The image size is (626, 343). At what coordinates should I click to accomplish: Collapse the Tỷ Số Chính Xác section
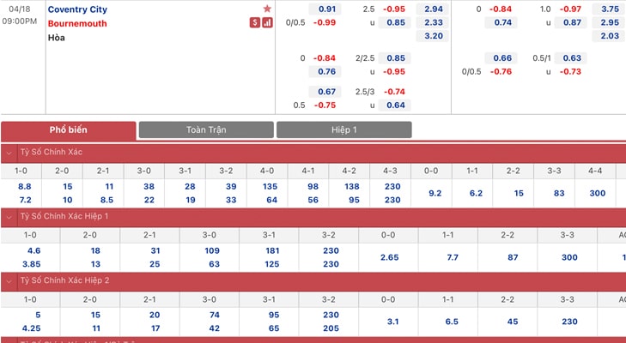point(9,153)
